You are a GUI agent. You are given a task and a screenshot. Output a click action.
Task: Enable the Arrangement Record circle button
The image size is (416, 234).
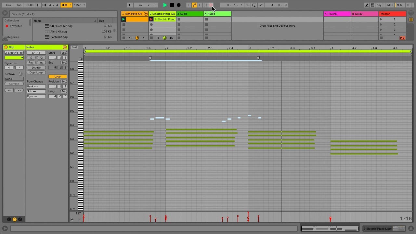tap(178, 5)
